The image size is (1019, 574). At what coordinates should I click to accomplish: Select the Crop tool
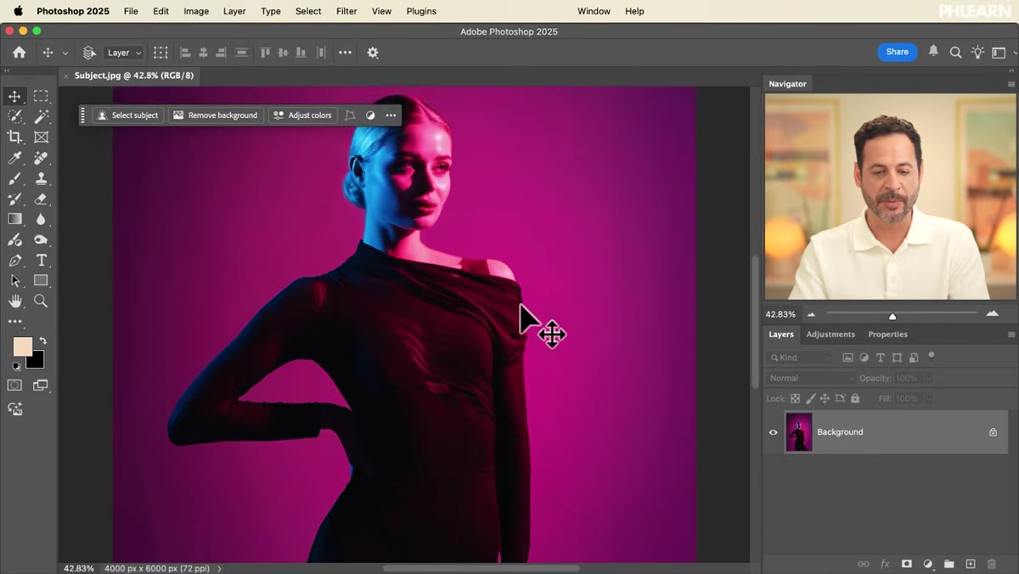14,137
